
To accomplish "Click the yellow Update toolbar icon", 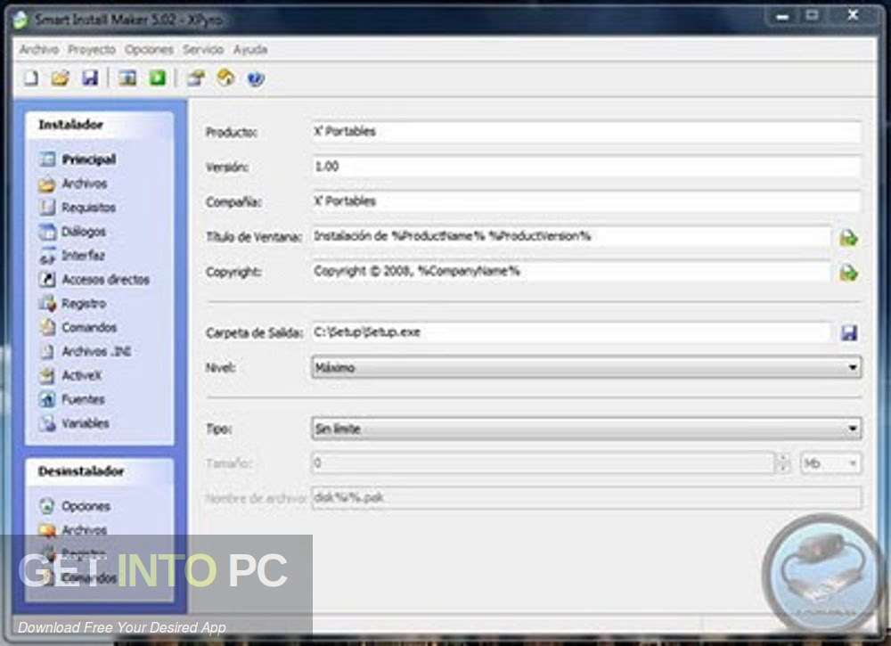I will pyautogui.click(x=225, y=78).
